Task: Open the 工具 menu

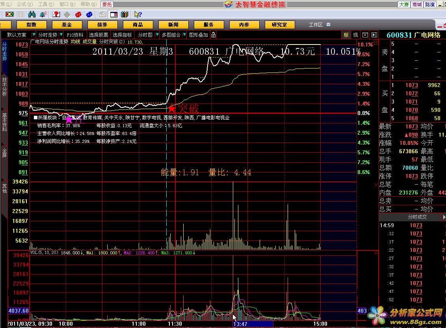Action: point(46,4)
